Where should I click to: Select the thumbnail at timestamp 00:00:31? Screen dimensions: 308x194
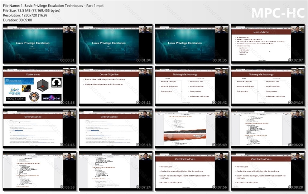39,44
